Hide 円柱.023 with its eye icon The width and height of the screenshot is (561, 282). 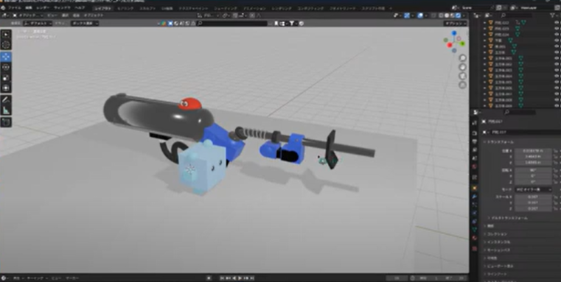(557, 29)
